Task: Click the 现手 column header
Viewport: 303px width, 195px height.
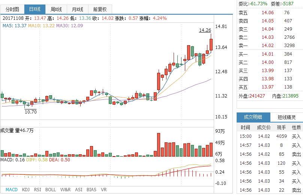Action: click(x=281, y=127)
